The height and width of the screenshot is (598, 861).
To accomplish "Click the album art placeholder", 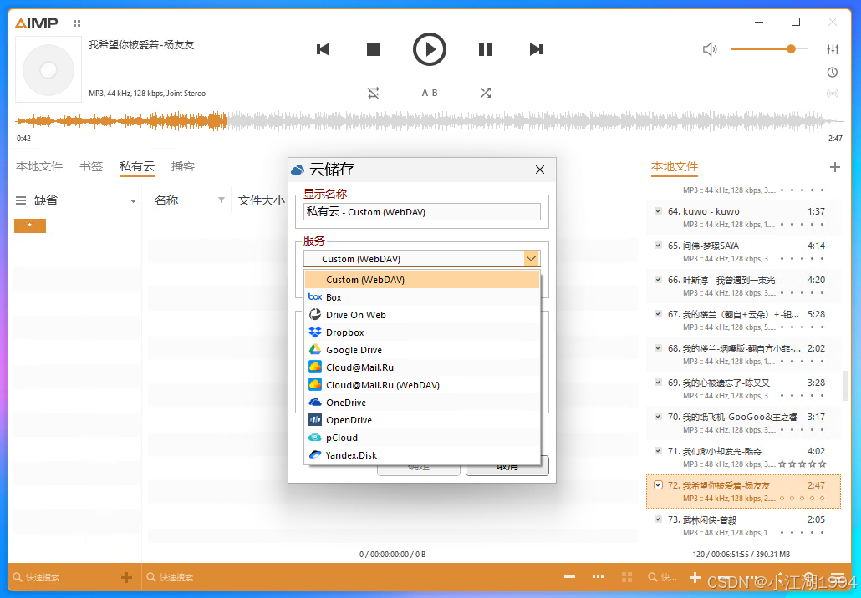I will coord(48,69).
